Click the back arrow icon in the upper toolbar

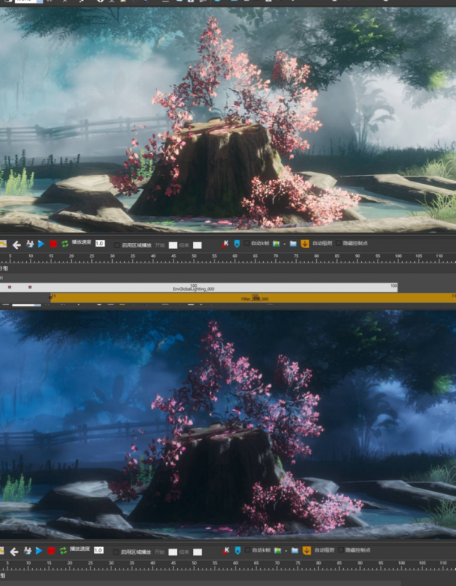click(x=16, y=244)
